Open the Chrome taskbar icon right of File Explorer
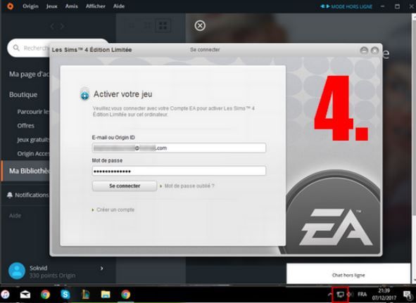Screen dimensions: 416x303 click(126, 295)
